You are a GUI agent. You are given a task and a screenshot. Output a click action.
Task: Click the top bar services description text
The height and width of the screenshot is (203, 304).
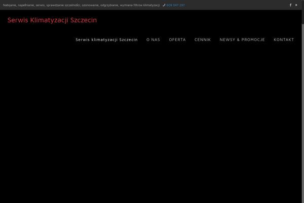click(x=81, y=5)
